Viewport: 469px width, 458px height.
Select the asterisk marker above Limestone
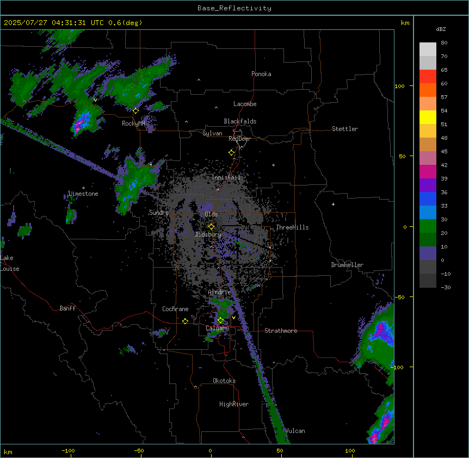(x=83, y=188)
